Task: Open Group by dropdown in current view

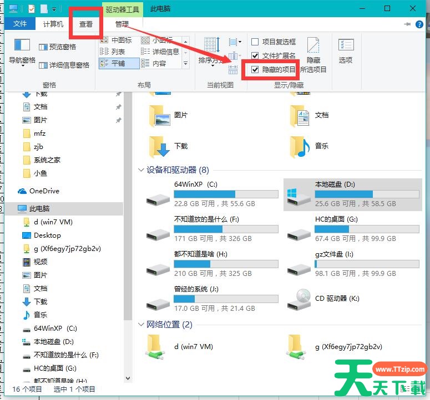Action: click(x=235, y=42)
